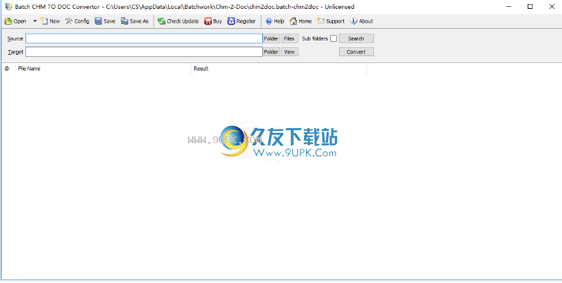Start the Search button
Image resolution: width=562 pixels, height=283 pixels.
[356, 38]
